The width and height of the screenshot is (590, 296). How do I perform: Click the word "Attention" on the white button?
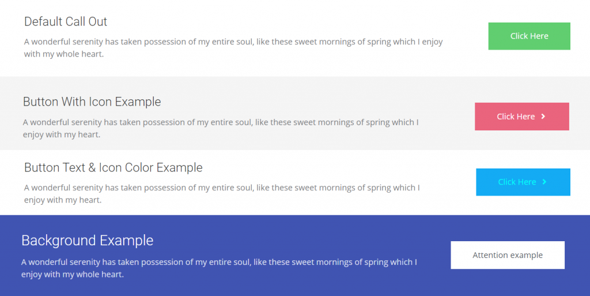tap(490, 255)
